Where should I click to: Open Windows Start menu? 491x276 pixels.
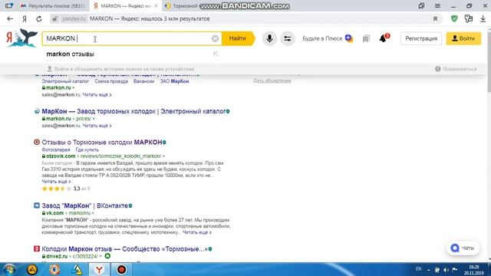(9, 269)
